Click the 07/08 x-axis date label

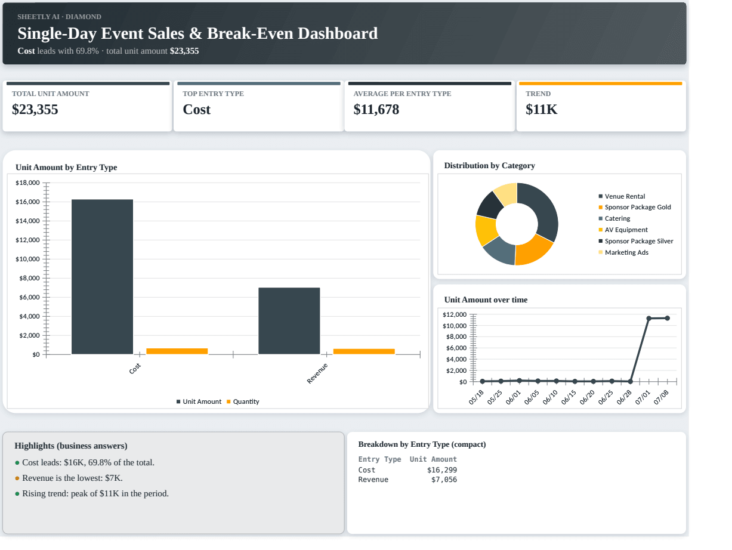pyautogui.click(x=661, y=398)
